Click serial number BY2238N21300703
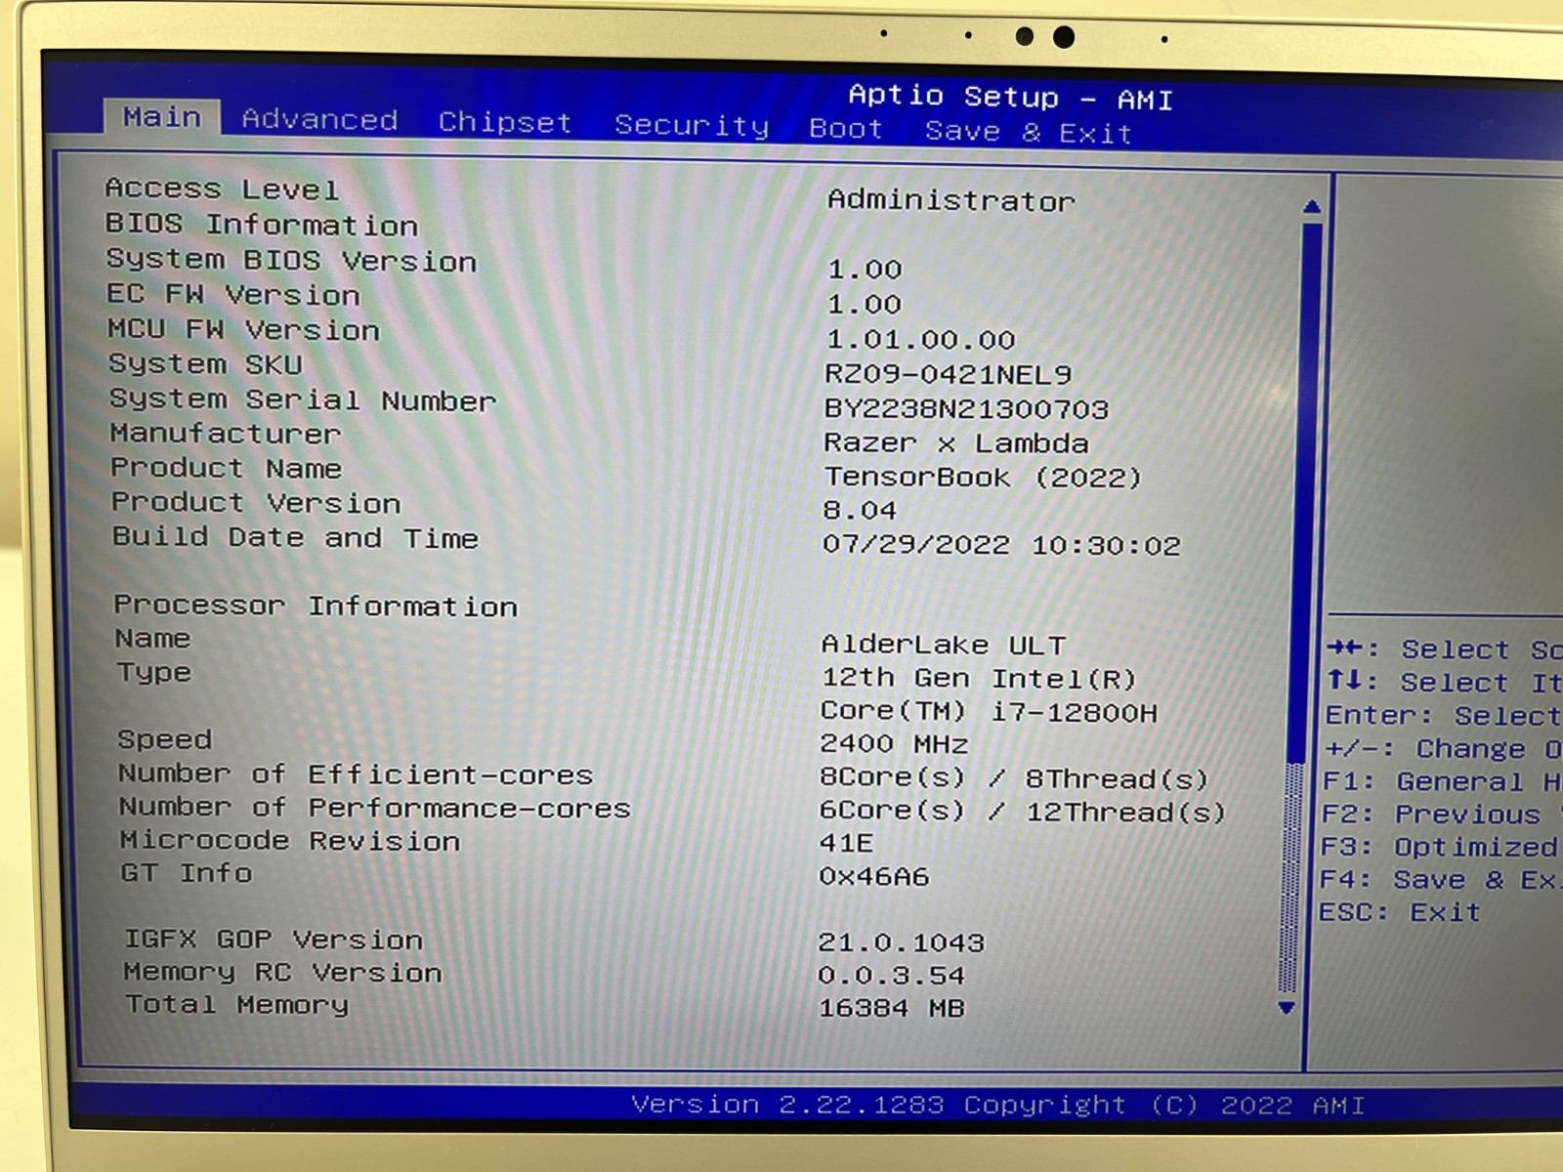The height and width of the screenshot is (1172, 1563). [x=966, y=408]
